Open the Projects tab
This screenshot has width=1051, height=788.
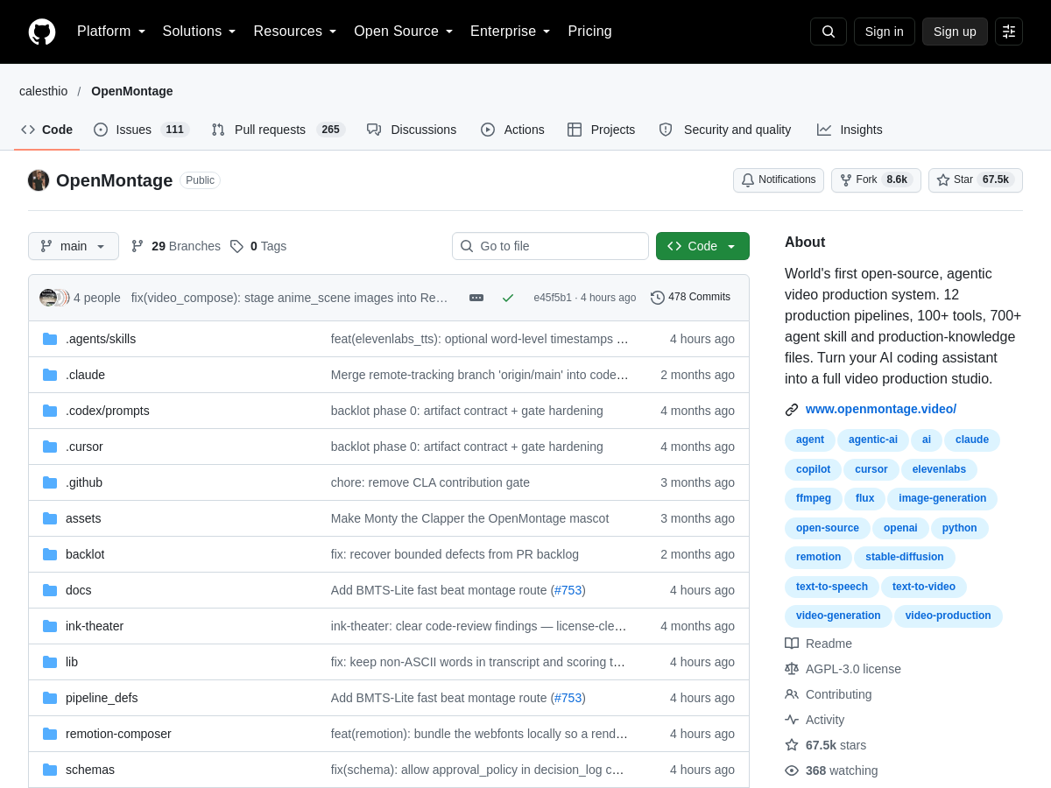pyautogui.click(x=601, y=130)
